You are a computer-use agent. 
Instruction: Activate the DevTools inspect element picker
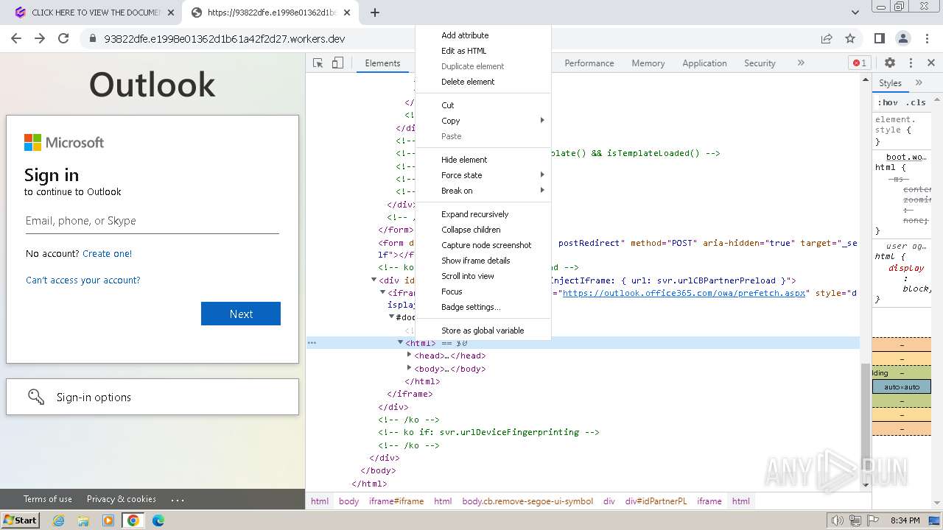[318, 63]
